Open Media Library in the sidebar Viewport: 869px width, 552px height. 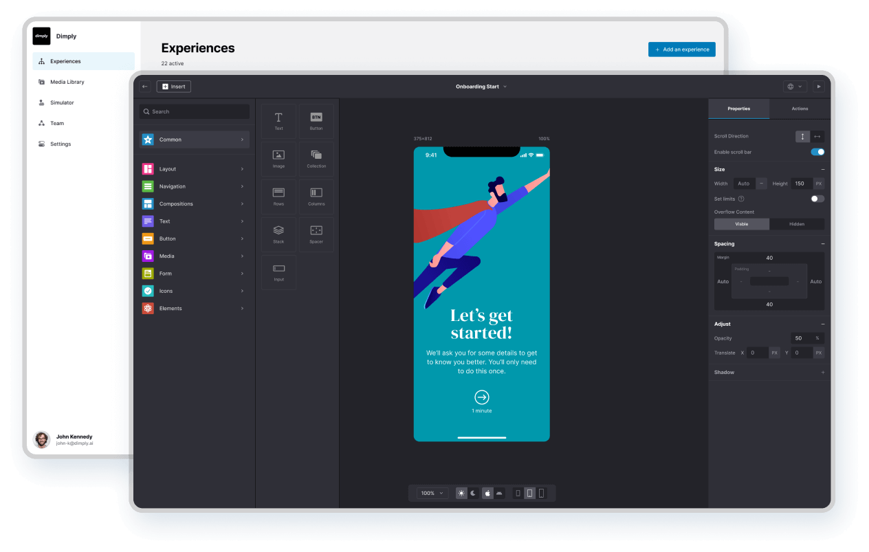(x=67, y=82)
